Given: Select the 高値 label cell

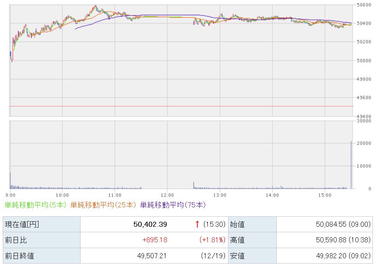Looking at the screenshot, I should 252,240.
